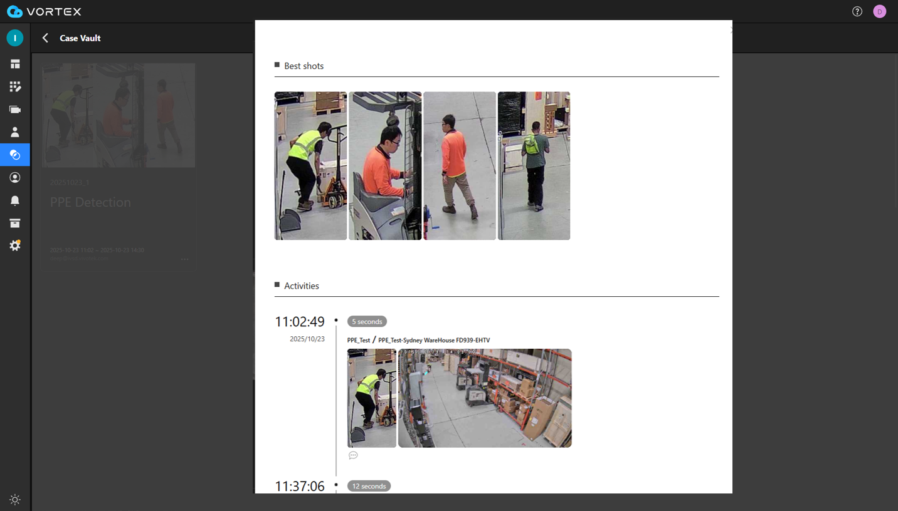Click the help question mark icon
898x511 pixels.
[857, 11]
